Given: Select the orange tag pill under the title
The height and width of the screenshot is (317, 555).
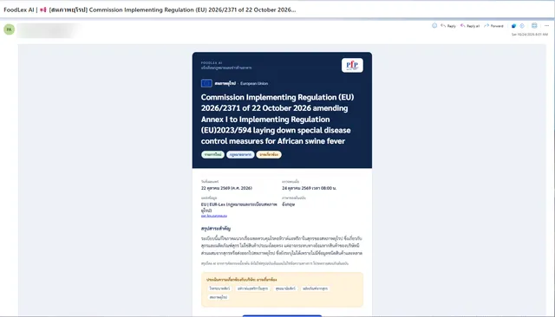Looking at the screenshot, I should (x=269, y=154).
